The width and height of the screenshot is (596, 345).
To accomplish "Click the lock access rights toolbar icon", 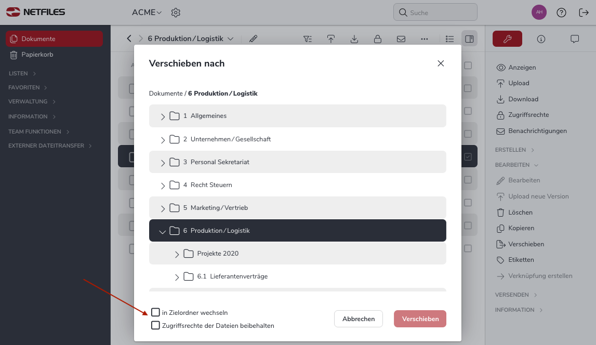I will click(x=377, y=39).
